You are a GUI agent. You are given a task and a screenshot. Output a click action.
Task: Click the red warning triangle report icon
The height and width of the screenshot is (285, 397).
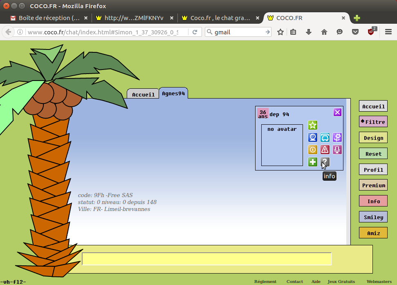[325, 150]
